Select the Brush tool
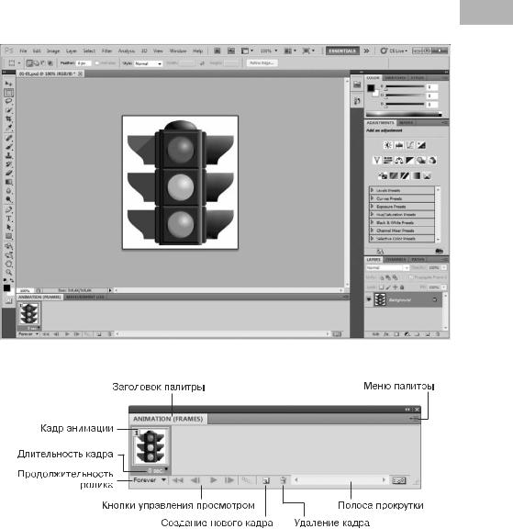This screenshot has width=513, height=529. tap(8, 147)
